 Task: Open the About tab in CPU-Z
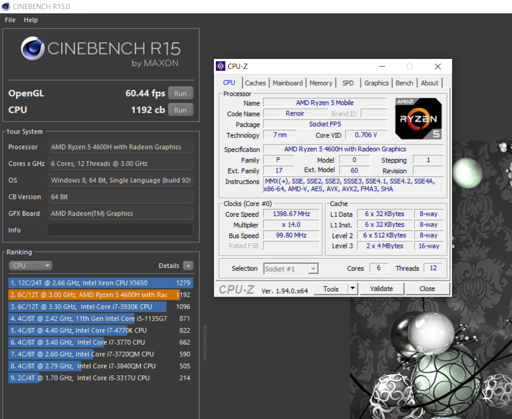(429, 83)
